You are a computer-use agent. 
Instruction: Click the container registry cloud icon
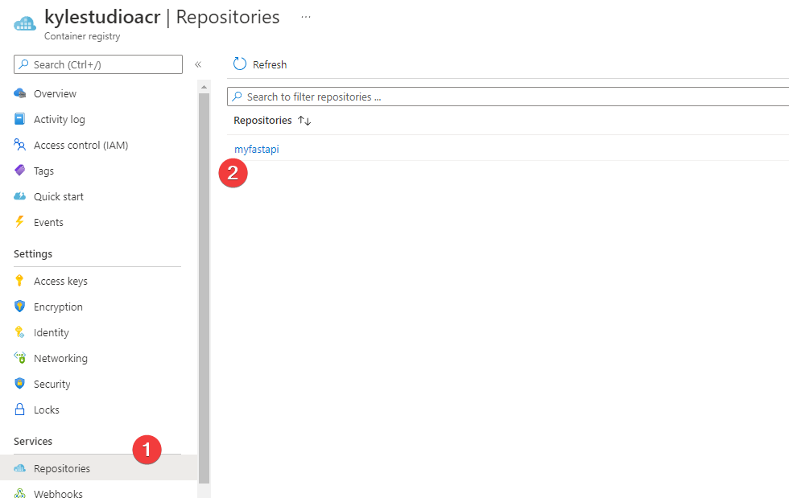(25, 23)
